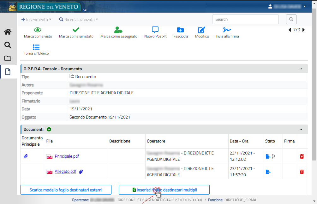Click the search magnifier button
This screenshot has width=317, height=204.
point(291,19)
